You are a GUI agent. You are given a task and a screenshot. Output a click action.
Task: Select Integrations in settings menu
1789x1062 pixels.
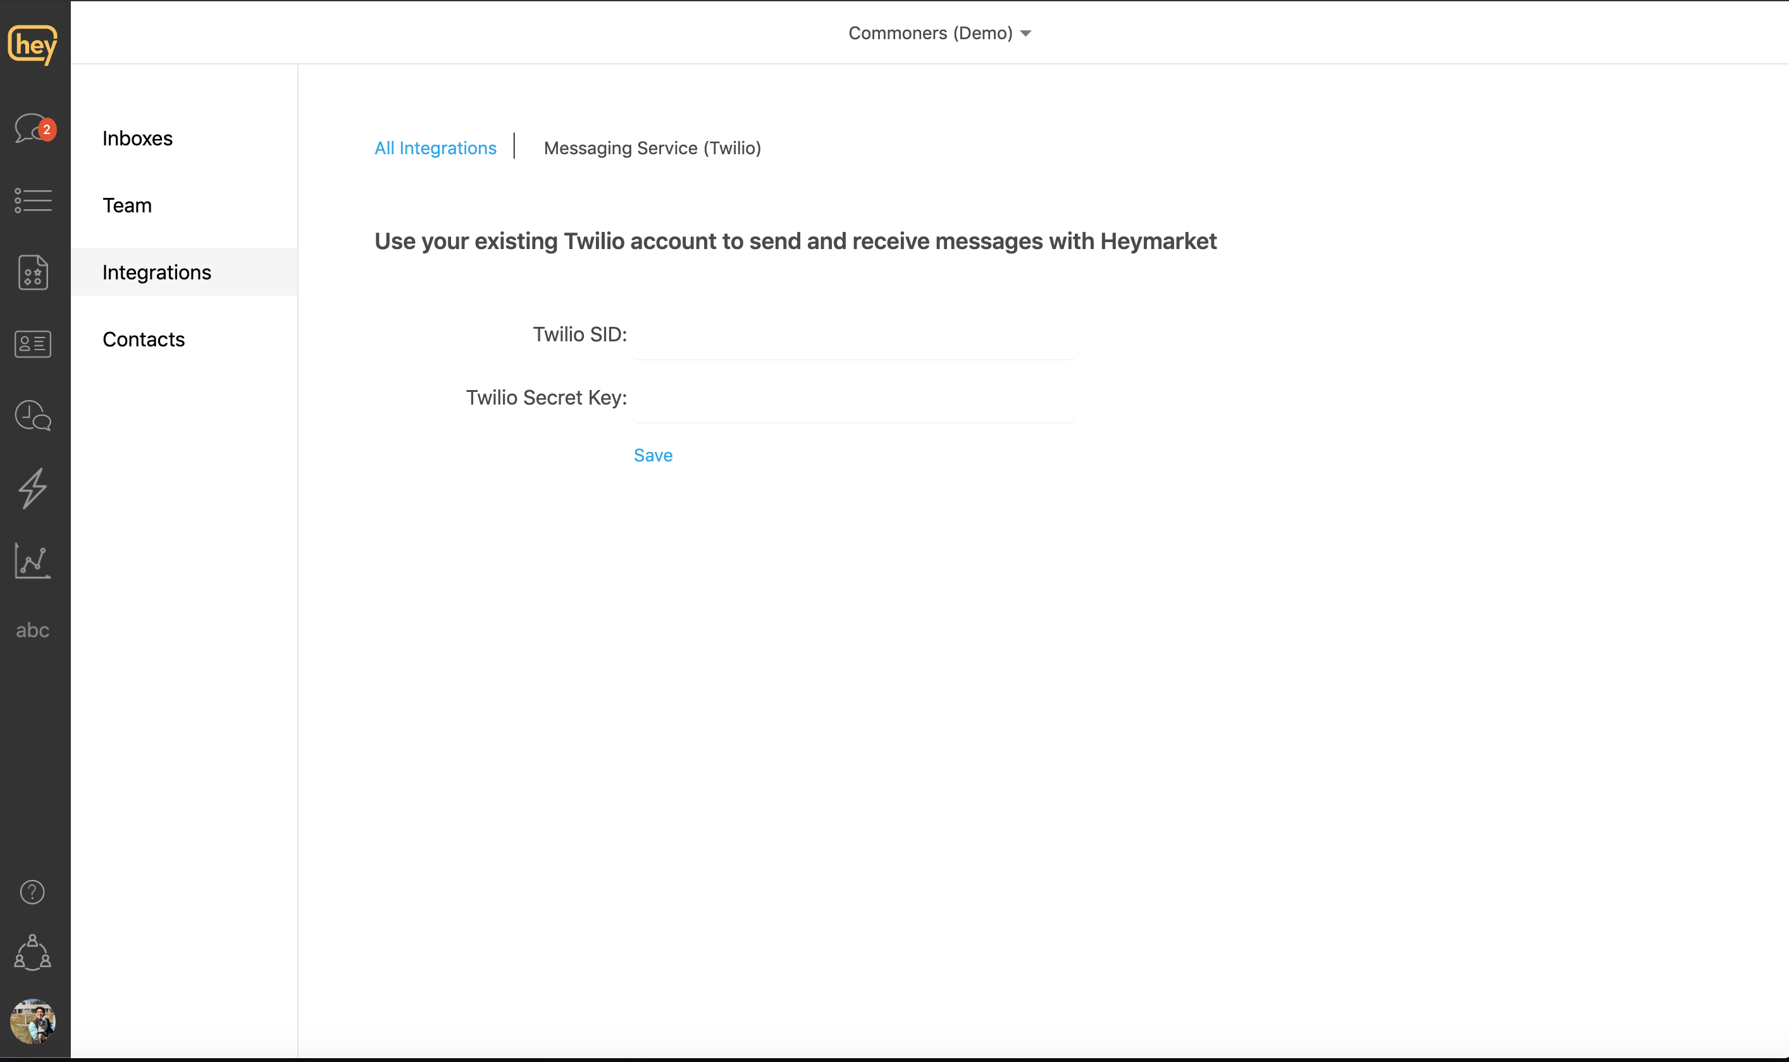(x=184, y=272)
